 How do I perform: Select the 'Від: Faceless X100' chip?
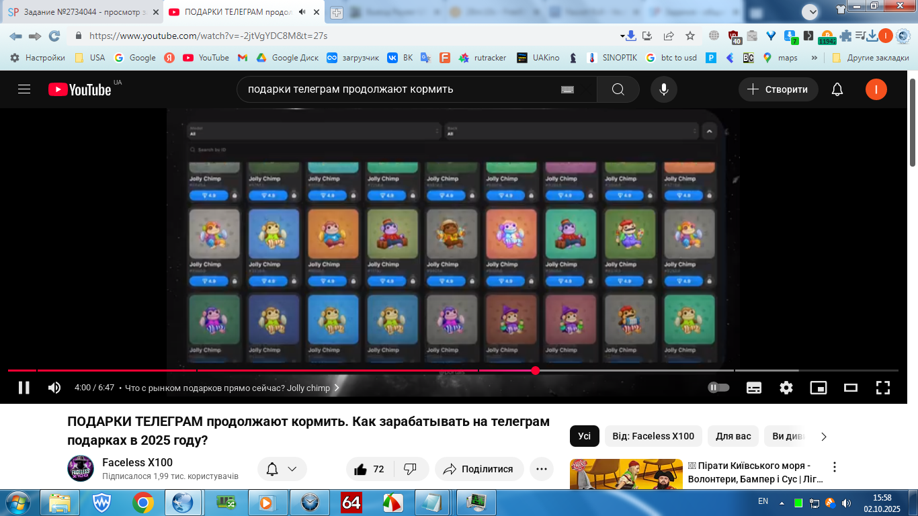coord(653,436)
